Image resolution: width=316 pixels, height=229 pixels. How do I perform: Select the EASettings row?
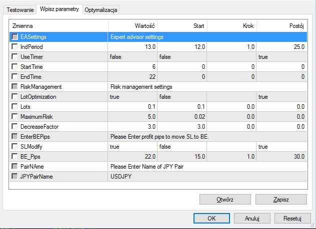pyautogui.click(x=158, y=37)
